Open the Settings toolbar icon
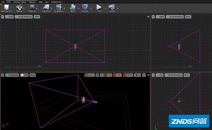 pyautogui.click(x=32, y=7)
